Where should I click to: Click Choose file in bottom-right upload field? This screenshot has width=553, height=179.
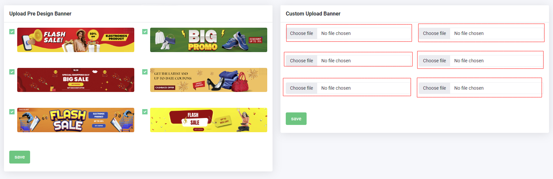click(434, 88)
